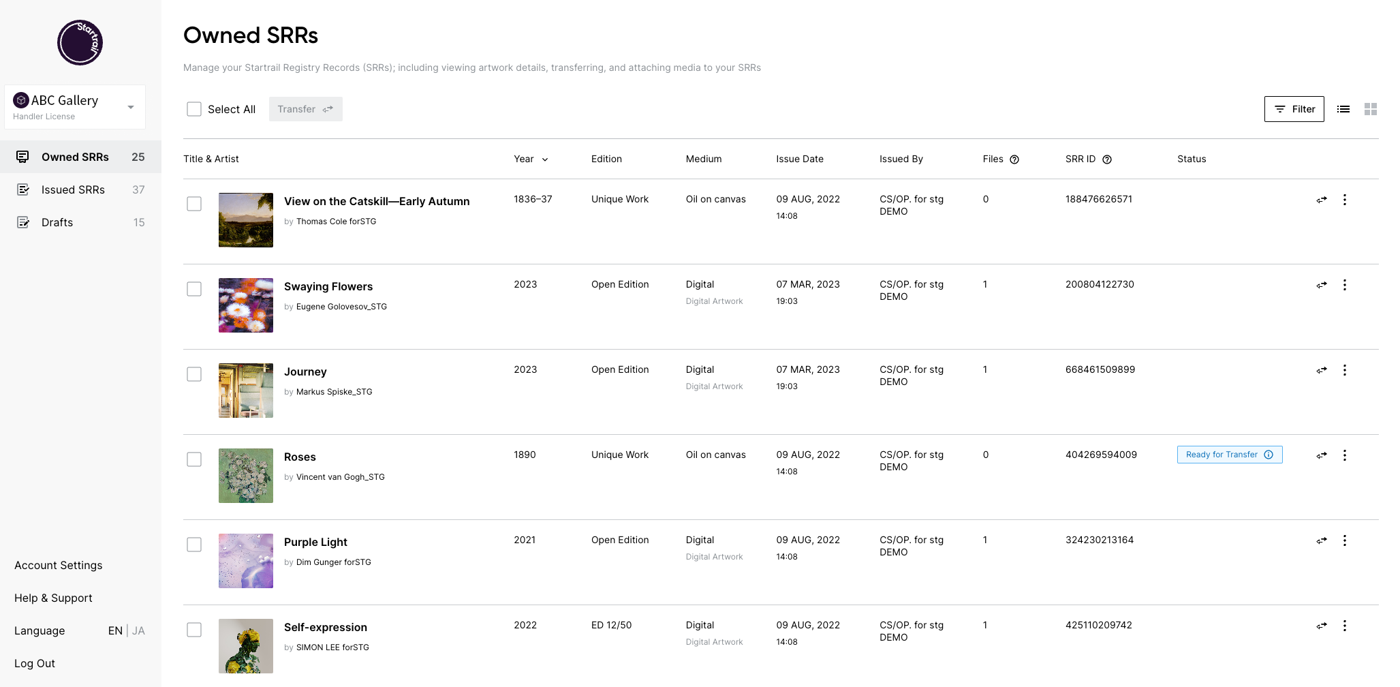The height and width of the screenshot is (687, 1400).
Task: Click the Issue Date column header
Action: (x=800, y=159)
